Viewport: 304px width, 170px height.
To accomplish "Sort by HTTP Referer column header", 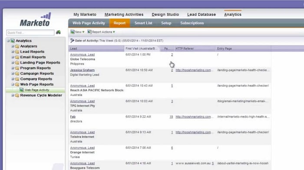I will pyautogui.click(x=195, y=48).
